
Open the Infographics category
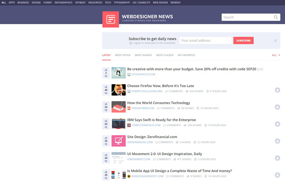pyautogui.click(x=64, y=3)
